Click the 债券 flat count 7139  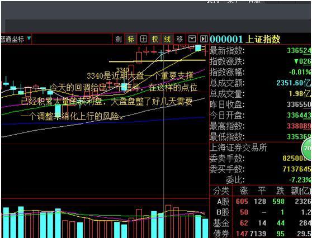point(258,234)
